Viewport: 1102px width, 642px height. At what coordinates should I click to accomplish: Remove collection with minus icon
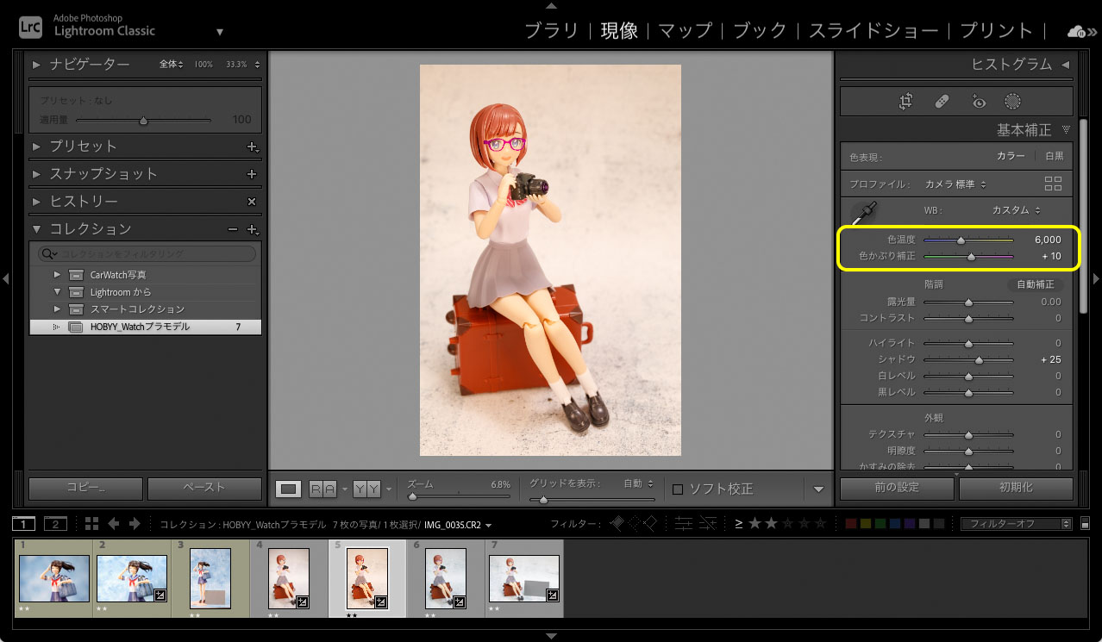pyautogui.click(x=233, y=229)
